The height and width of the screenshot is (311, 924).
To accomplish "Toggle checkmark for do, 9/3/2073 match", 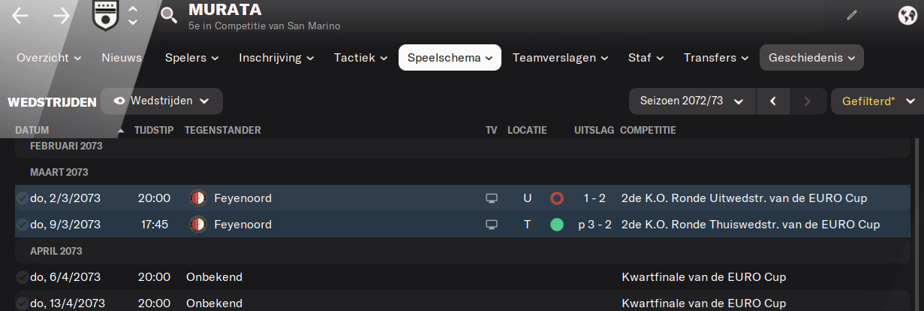I will click(22, 225).
